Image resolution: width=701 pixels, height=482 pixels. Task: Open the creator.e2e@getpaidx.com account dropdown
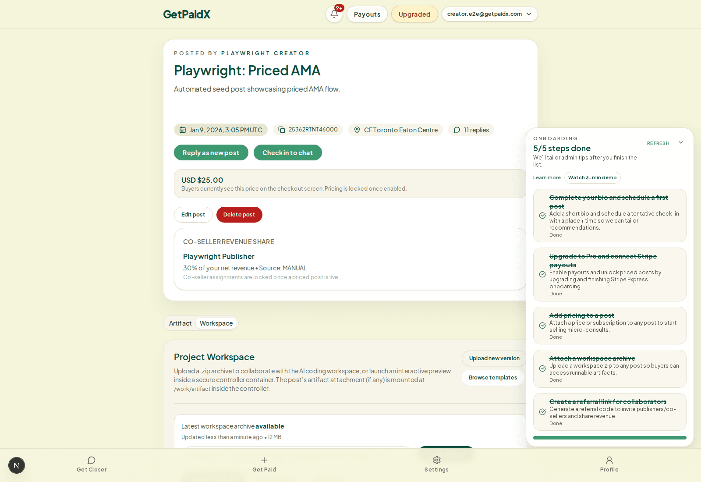489,14
